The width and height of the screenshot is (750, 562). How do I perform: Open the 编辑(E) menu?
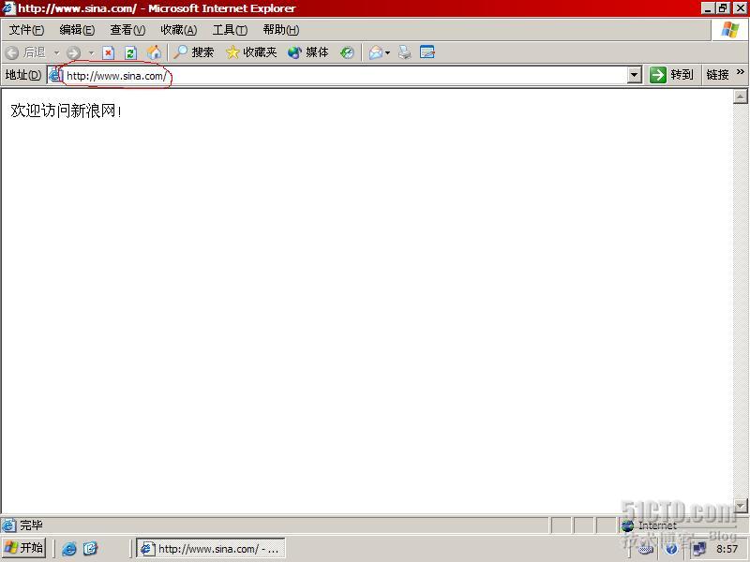point(77,30)
